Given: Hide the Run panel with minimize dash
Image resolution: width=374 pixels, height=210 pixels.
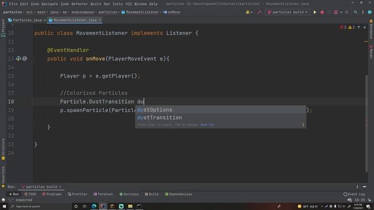Looking at the screenshot, I should [365, 187].
